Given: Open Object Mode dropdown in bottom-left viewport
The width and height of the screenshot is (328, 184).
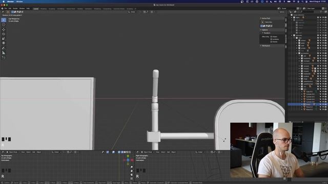Looking at the screenshot, I should click(13, 152).
